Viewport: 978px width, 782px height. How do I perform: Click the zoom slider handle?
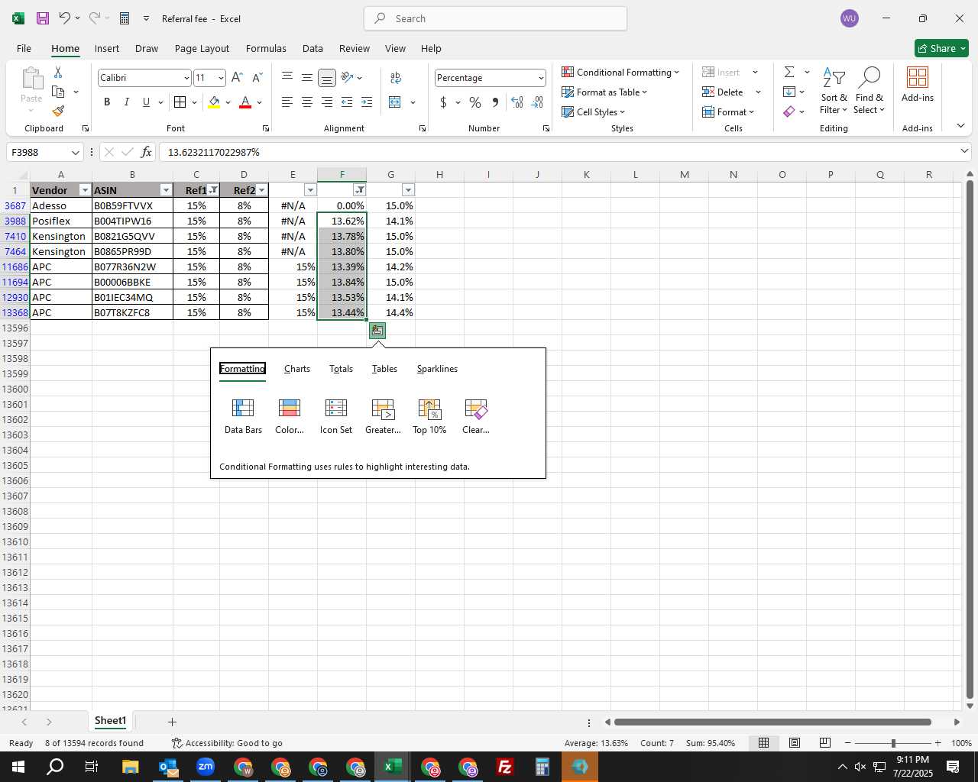point(893,743)
